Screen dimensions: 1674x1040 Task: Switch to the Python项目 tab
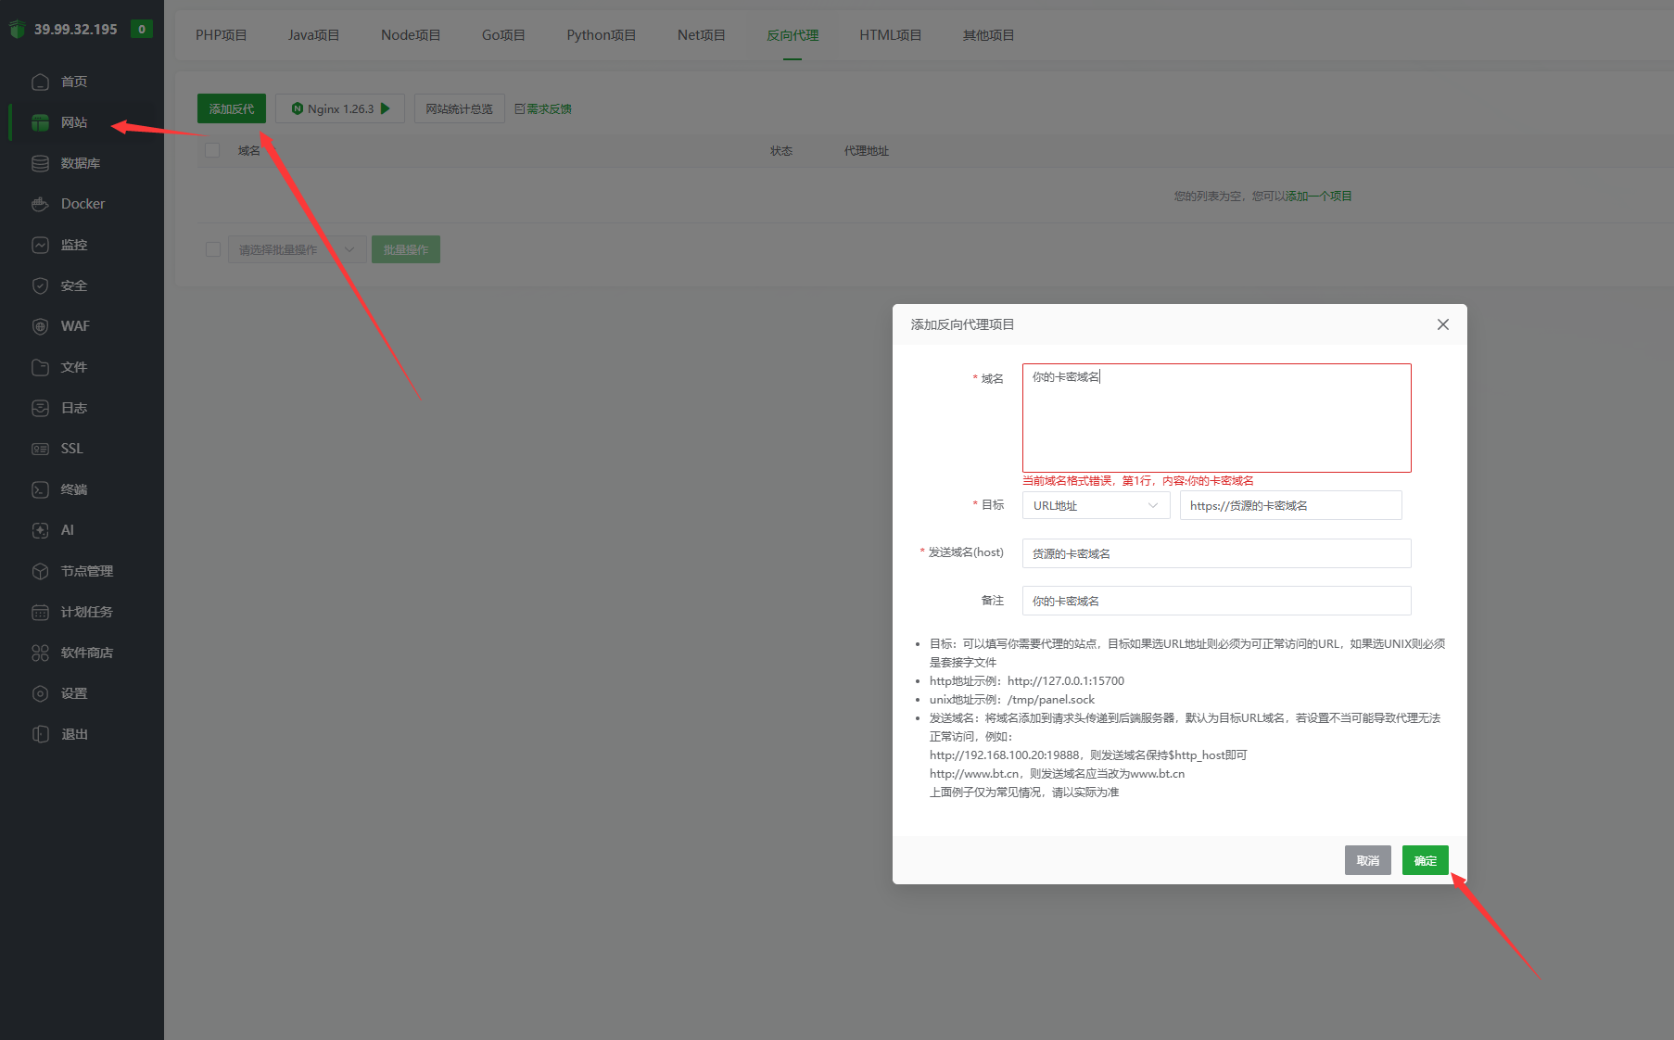coord(602,35)
